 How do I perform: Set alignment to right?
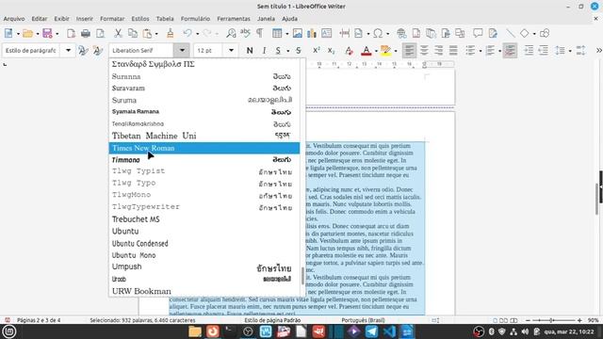(x=438, y=50)
